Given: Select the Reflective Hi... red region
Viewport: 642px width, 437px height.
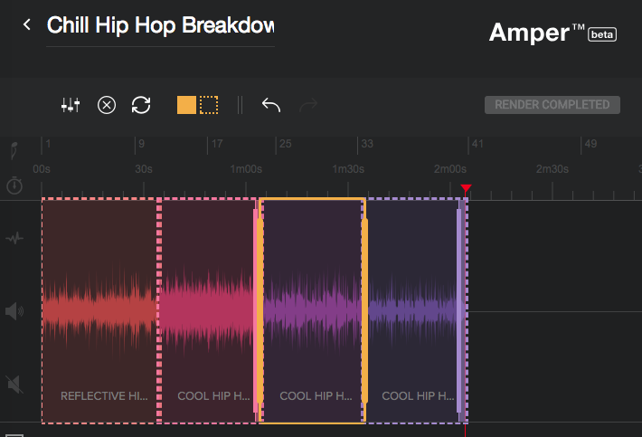Looking at the screenshot, I should [99, 310].
